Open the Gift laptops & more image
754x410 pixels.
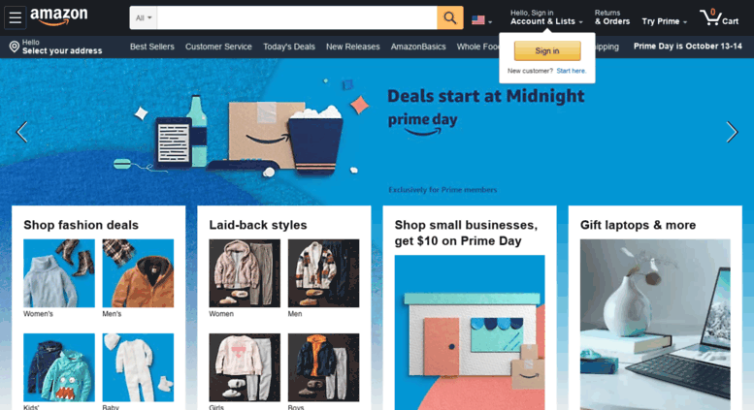655,325
